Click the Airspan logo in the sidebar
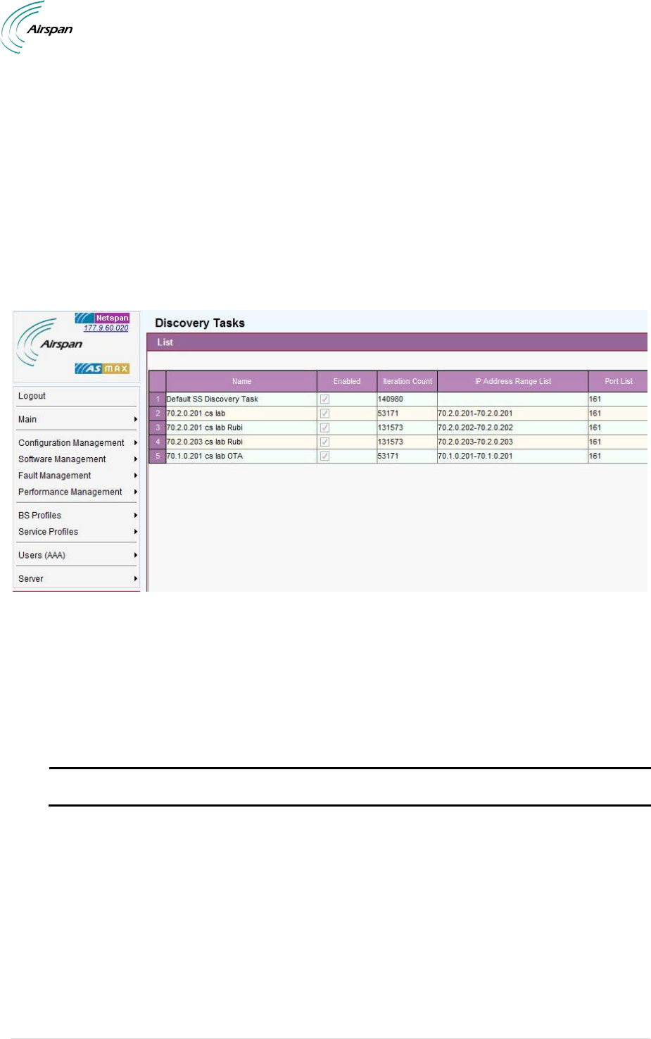Image resolution: width=651 pixels, height=1039 pixels. (x=49, y=342)
